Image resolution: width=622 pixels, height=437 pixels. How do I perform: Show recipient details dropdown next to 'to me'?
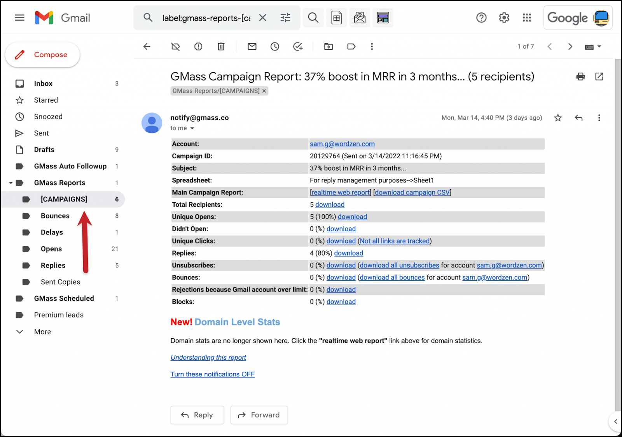click(x=192, y=128)
